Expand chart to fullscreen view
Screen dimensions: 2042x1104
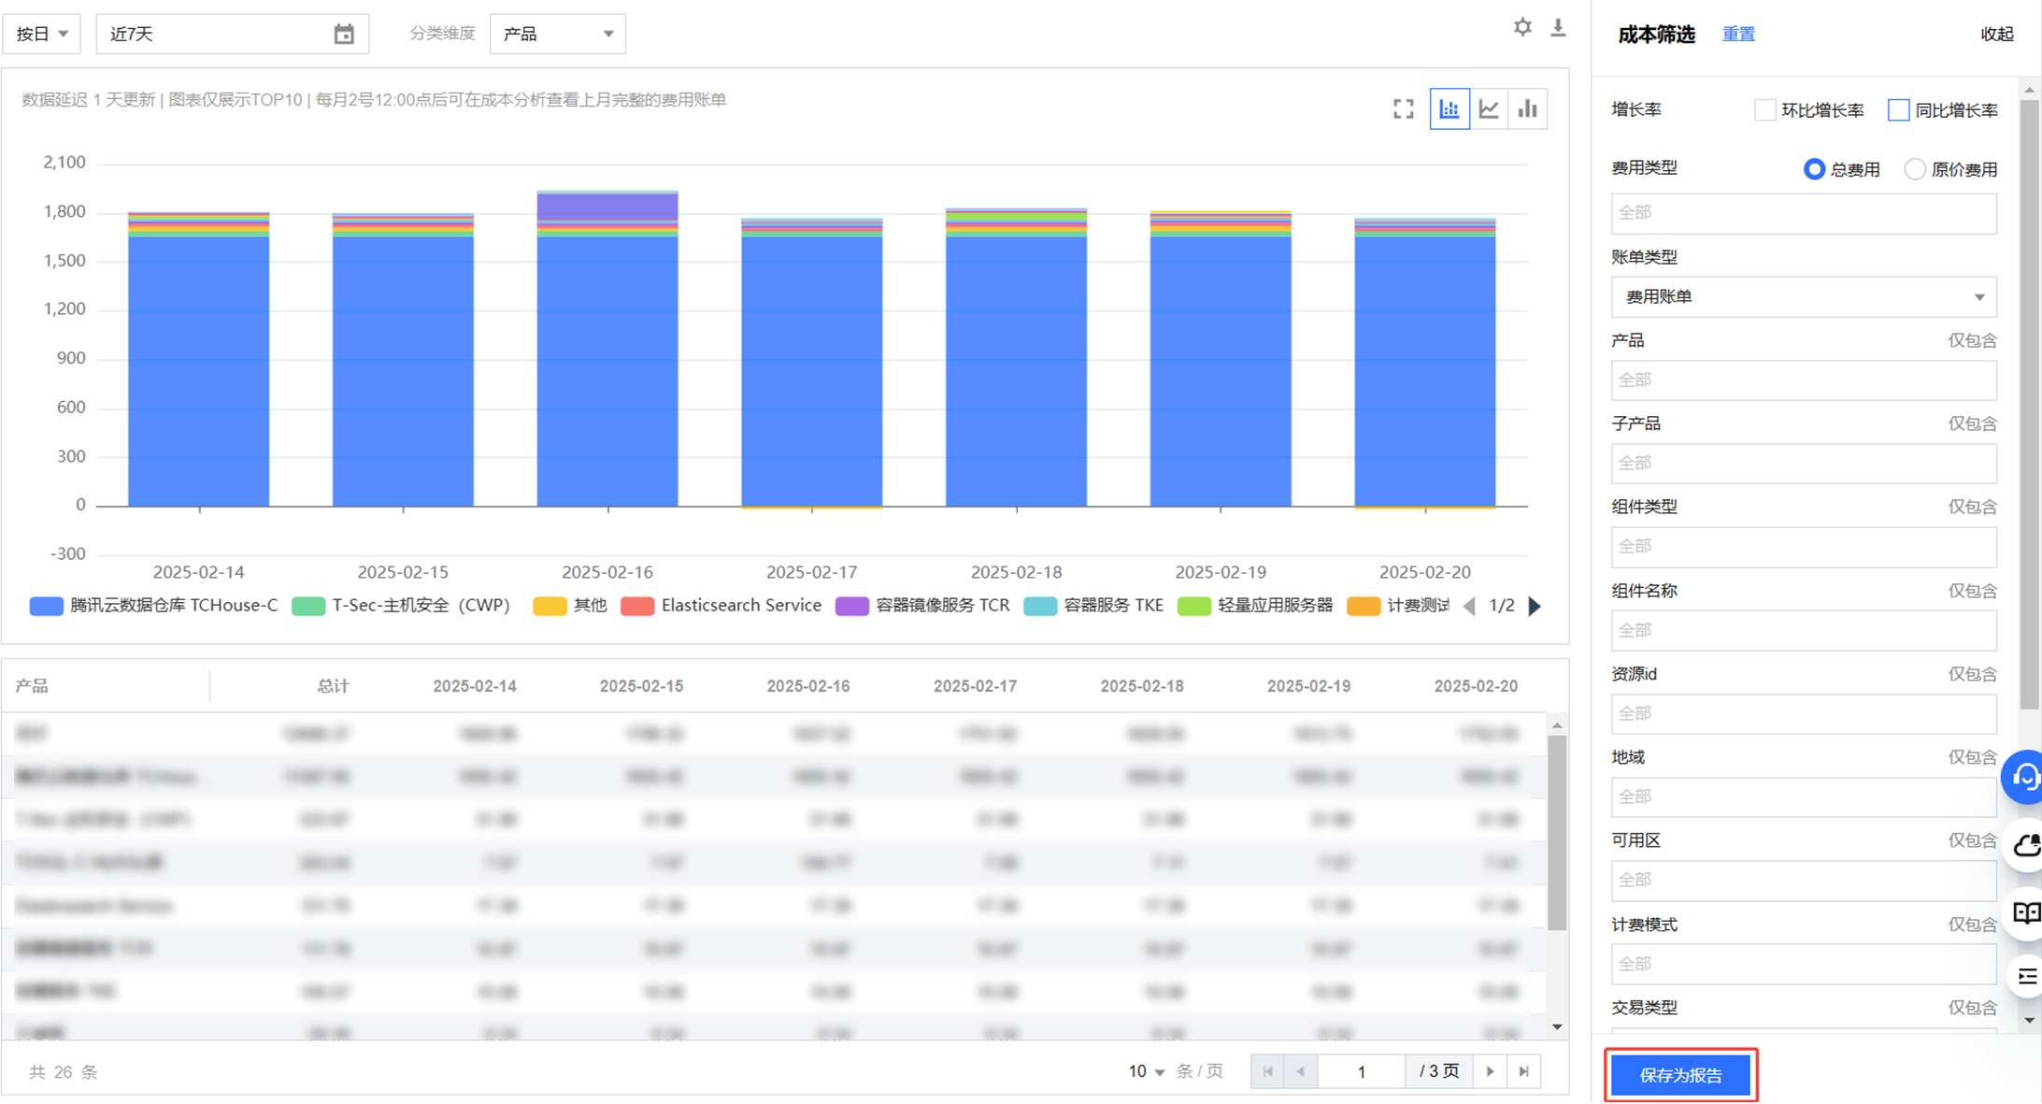[1404, 109]
